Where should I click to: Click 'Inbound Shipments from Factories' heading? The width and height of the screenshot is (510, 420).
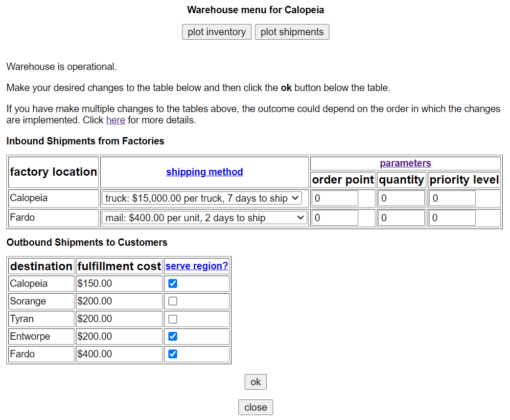click(x=85, y=141)
